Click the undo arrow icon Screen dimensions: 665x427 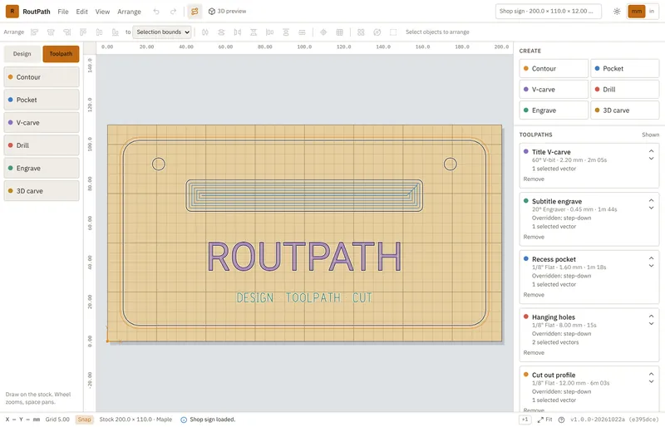pyautogui.click(x=156, y=12)
